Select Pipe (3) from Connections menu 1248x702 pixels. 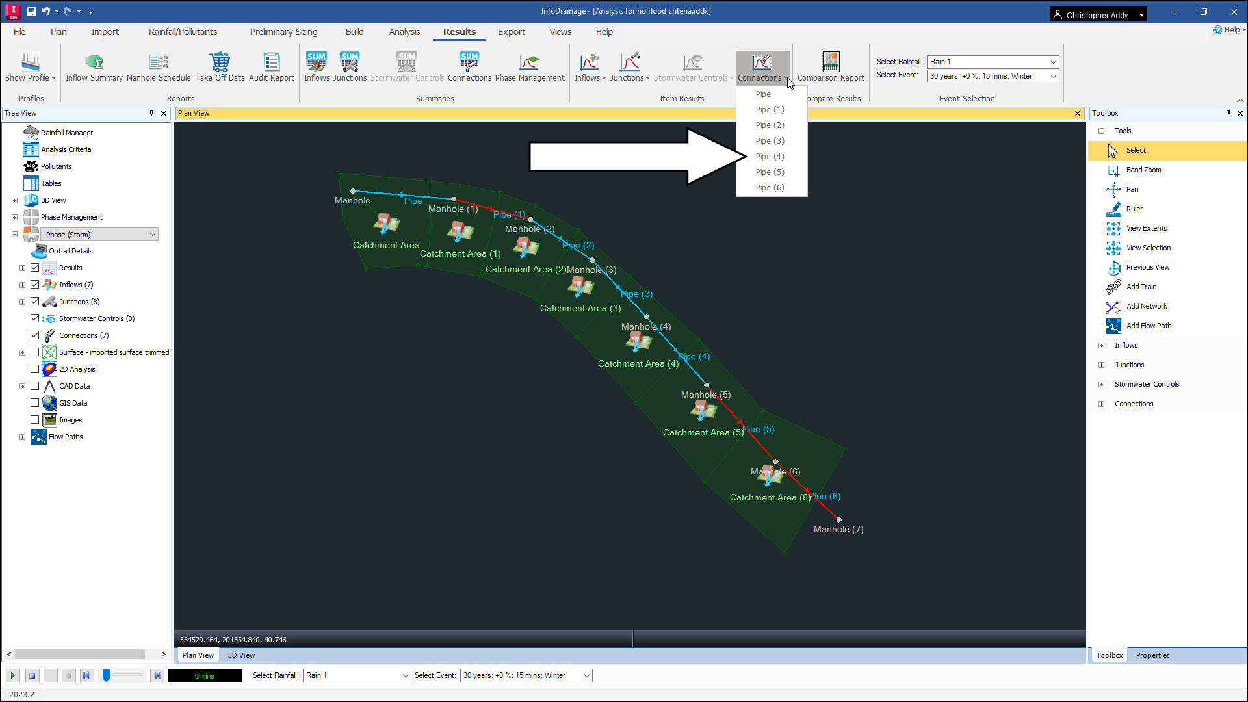[x=770, y=140]
